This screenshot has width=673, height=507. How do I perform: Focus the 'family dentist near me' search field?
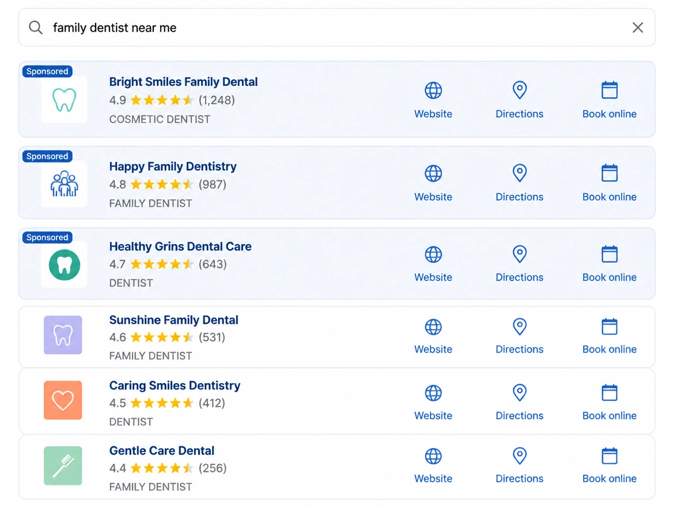[337, 28]
